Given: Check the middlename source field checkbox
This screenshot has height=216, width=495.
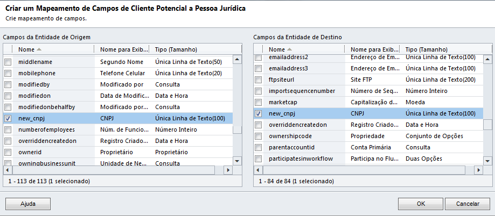Looking at the screenshot, I should tap(8, 62).
